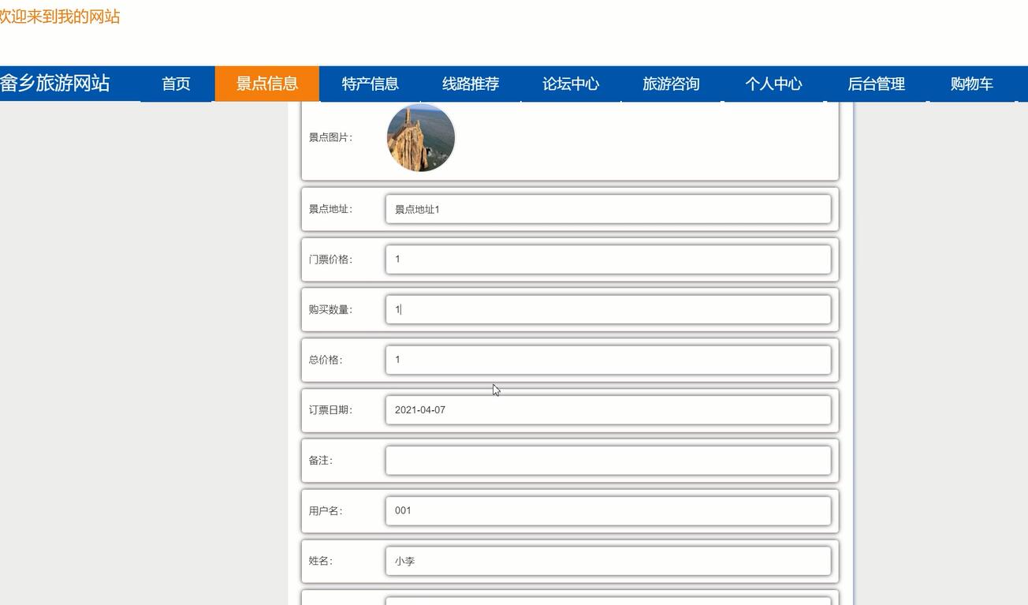Image resolution: width=1028 pixels, height=605 pixels.
Task: Click the 门票价格 input box
Action: [608, 260]
